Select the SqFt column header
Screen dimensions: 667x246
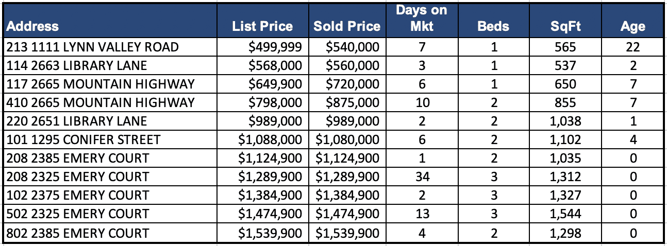[565, 26]
